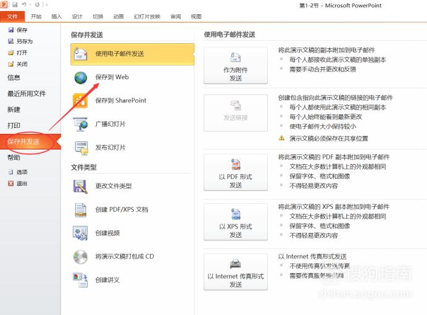This screenshot has width=427, height=315.
Task: Select 最近所用文件 in the backstage menu
Action: coord(27,94)
